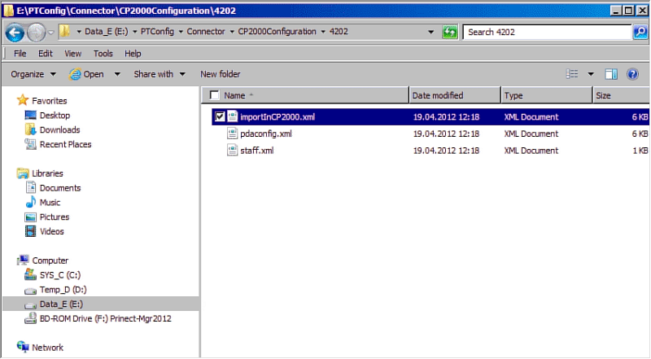
Task: Toggle the preview pane icon
Action: pos(611,74)
